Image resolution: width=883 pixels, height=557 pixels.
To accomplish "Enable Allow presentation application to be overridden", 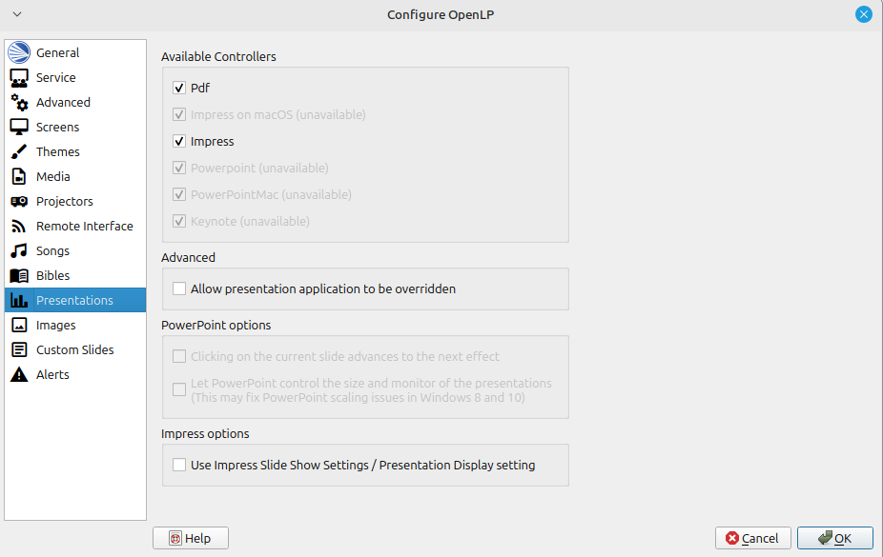I will point(179,288).
